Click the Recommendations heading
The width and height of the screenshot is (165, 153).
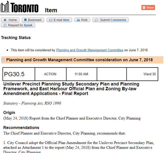click(21, 127)
